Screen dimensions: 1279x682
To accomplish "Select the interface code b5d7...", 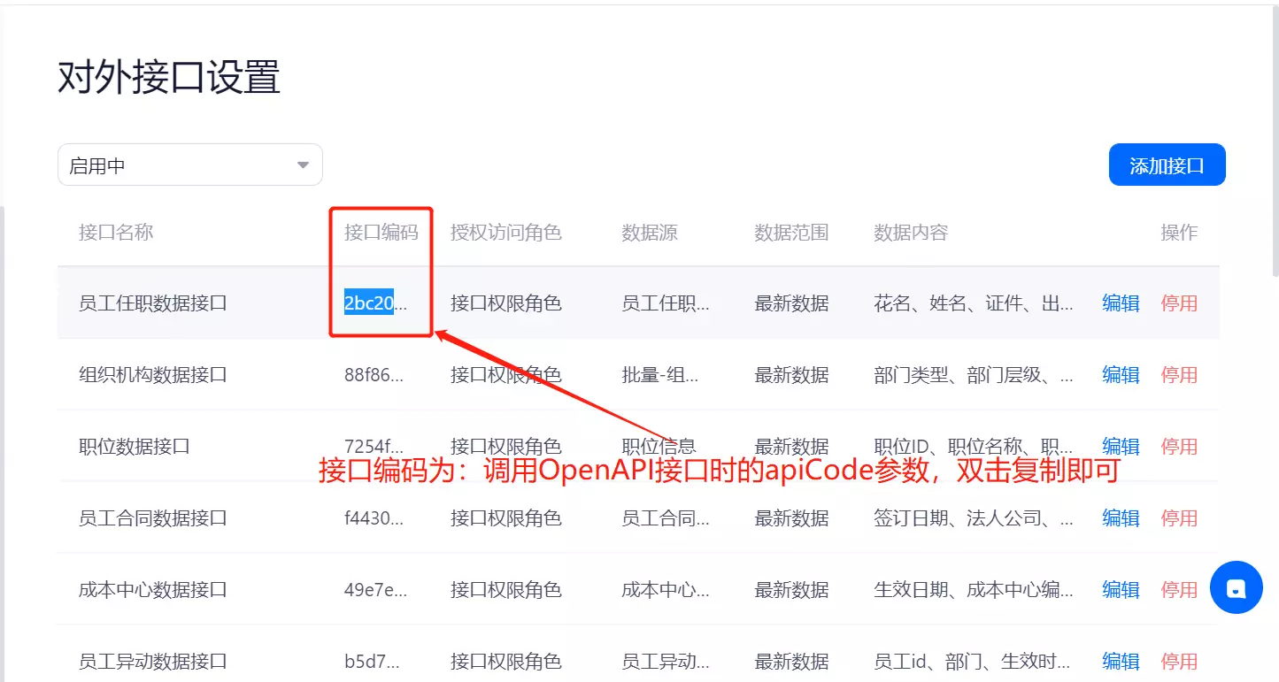I will (x=372, y=661).
